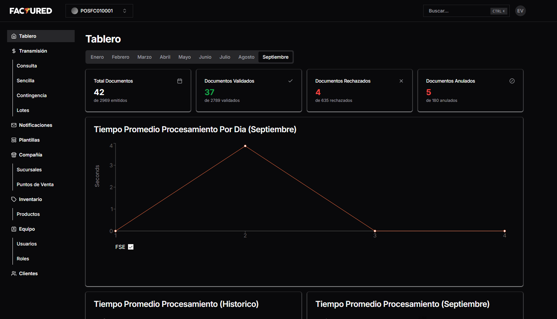
Task: Click the chart data point at day 2
Action: [245, 146]
